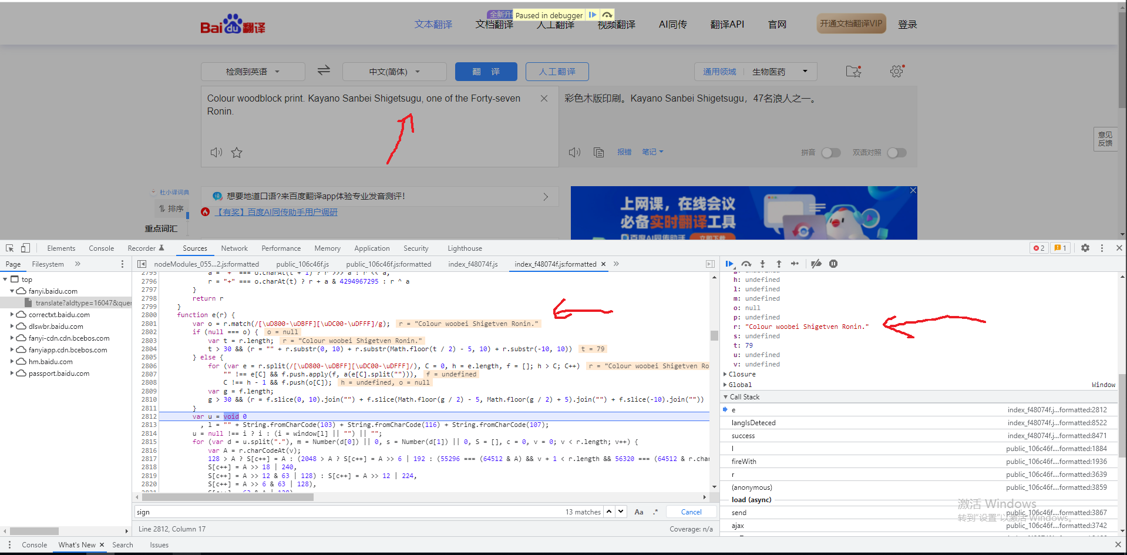
Task: Expand the Closure scope section
Action: point(725,374)
